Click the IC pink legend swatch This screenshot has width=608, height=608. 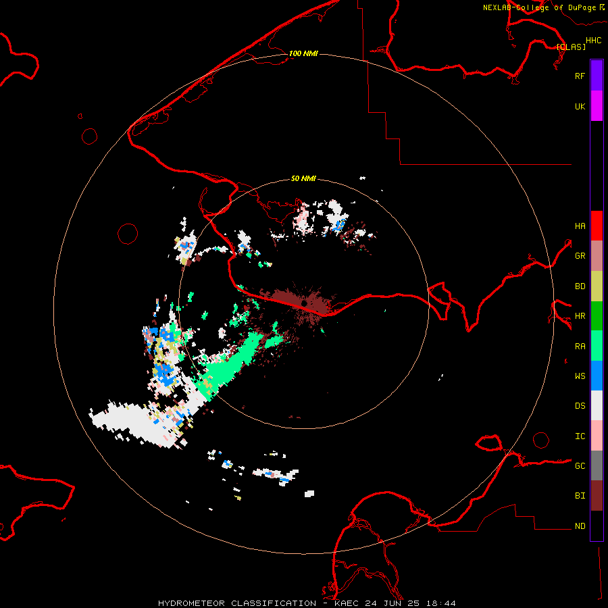(x=597, y=436)
